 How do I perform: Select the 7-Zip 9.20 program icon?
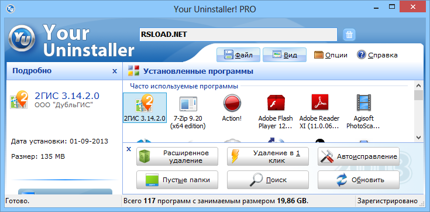(188, 112)
